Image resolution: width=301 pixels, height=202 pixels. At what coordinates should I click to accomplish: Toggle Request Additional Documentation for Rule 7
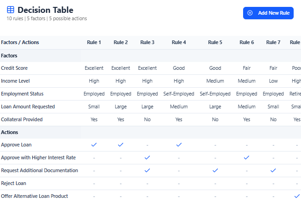coord(273,170)
